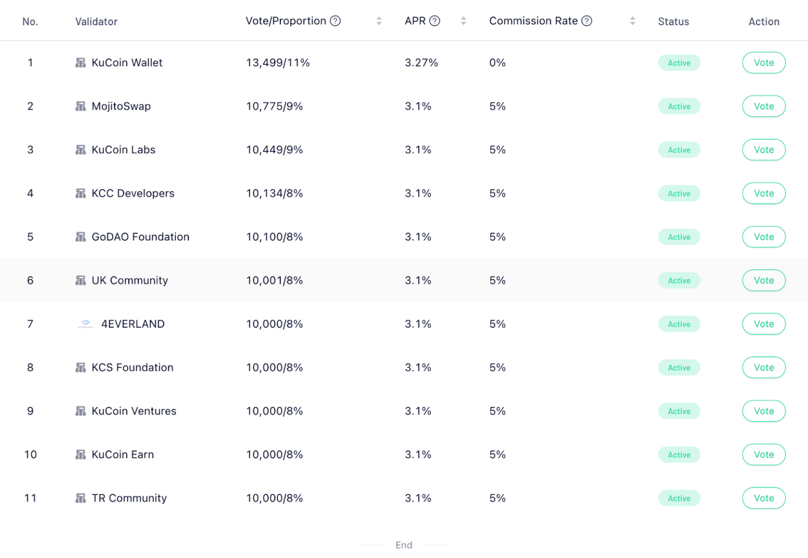Click Active status badge for KuCoin Earn
The height and width of the screenshot is (558, 808).
[679, 455]
